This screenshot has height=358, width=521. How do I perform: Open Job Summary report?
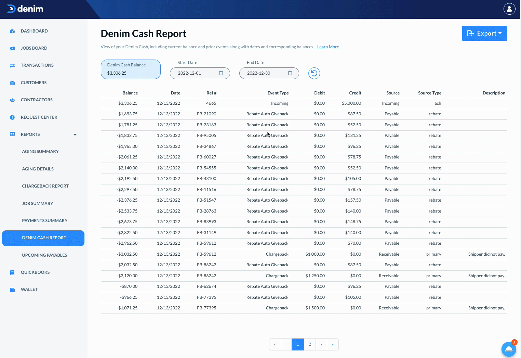(x=38, y=204)
